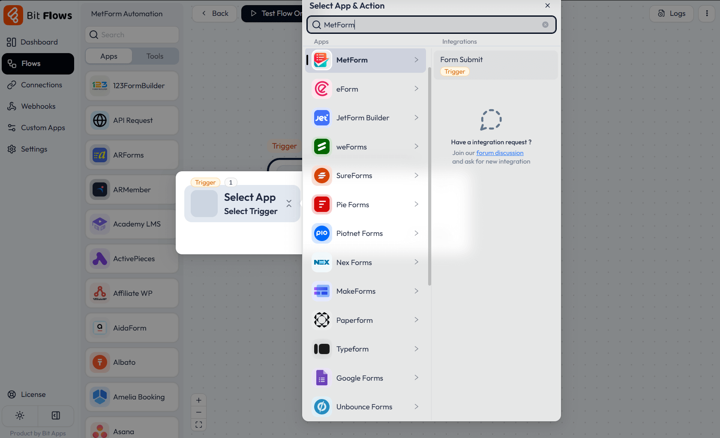Click the AidaForm icon
Viewport: 720px width, 438px height.
(x=100, y=328)
